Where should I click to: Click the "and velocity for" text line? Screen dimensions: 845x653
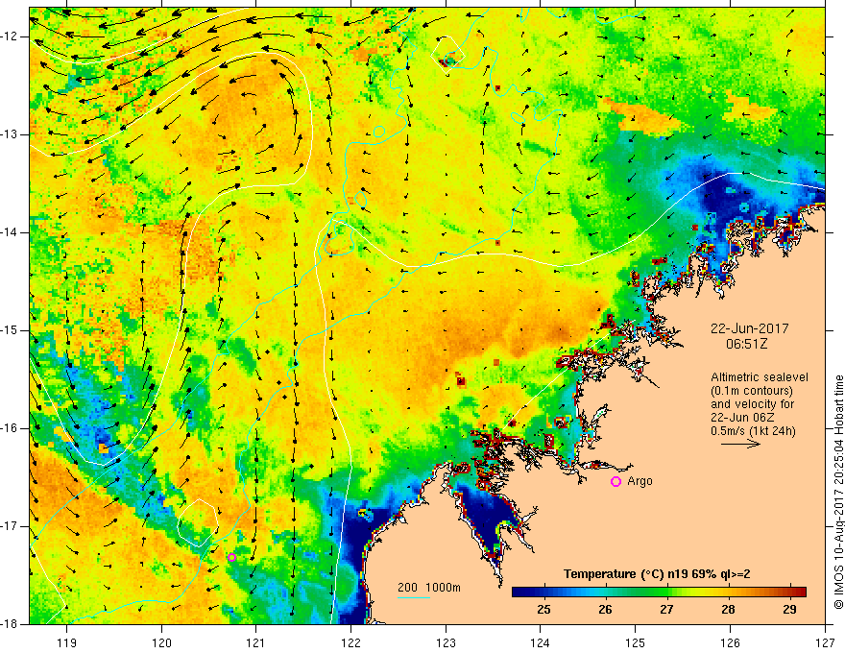click(x=752, y=404)
